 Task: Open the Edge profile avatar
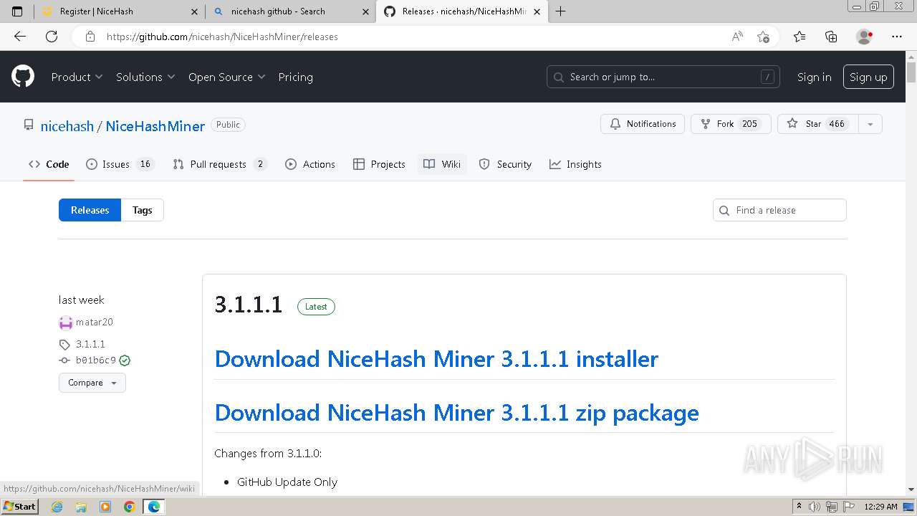pyautogui.click(x=864, y=37)
